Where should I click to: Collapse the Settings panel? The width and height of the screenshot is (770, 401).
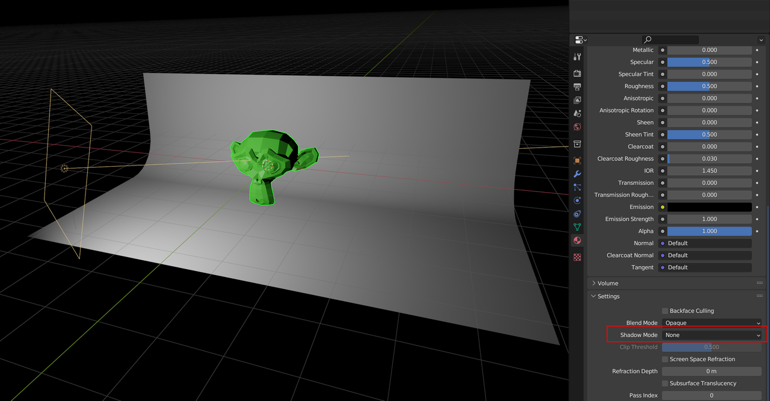tap(594, 296)
